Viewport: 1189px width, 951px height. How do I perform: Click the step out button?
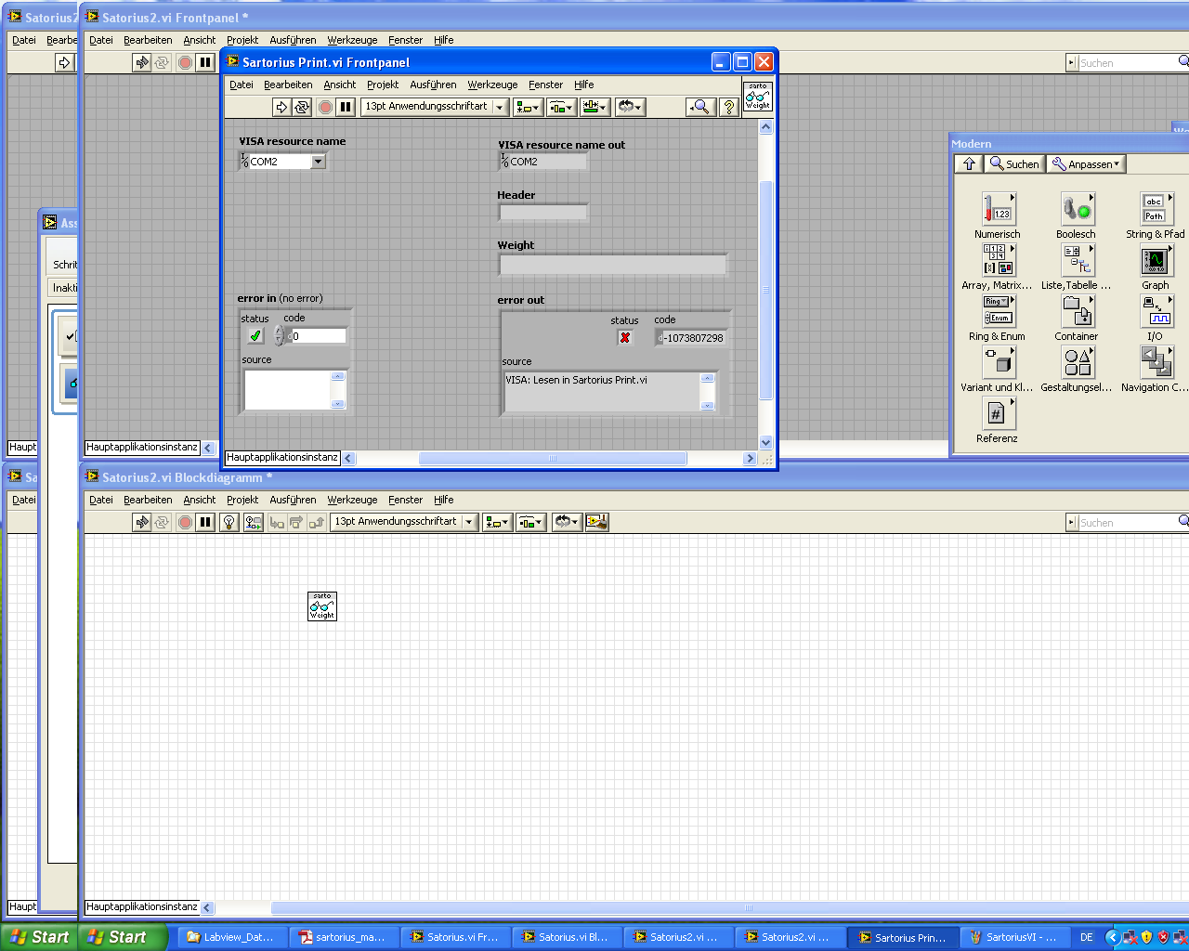click(317, 522)
